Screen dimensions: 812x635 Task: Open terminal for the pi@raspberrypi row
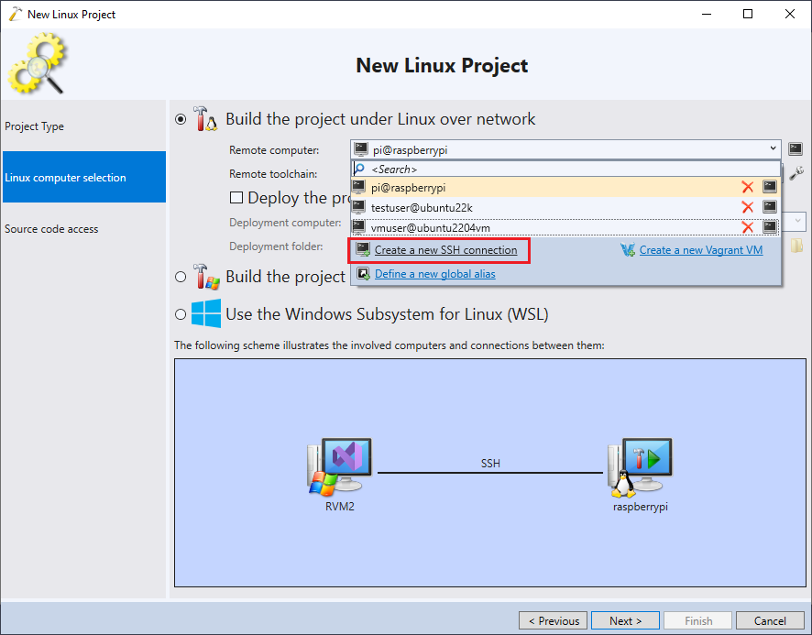coord(770,186)
